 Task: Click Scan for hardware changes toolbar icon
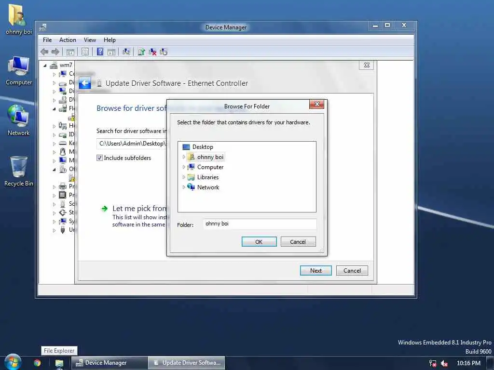click(x=126, y=52)
